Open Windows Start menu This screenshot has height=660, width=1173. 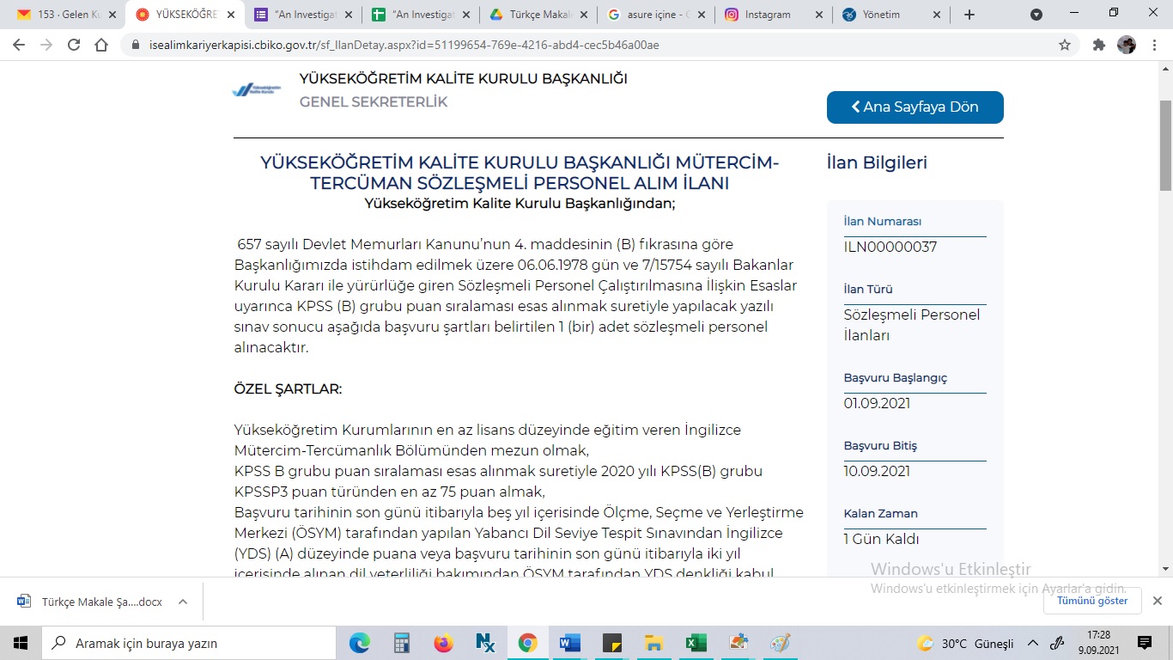click(21, 643)
